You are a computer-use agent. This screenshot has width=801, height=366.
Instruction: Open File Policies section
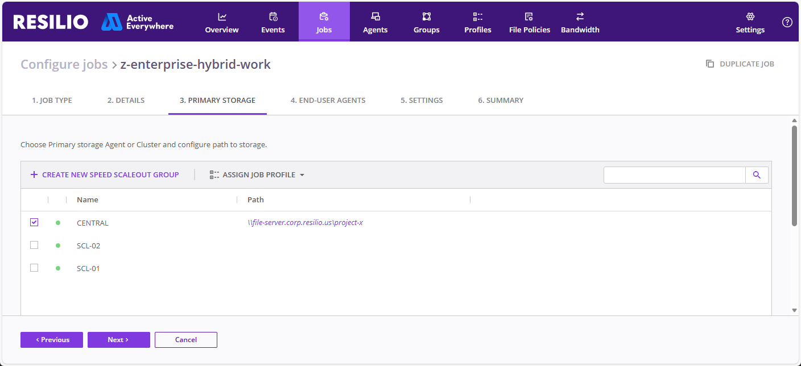[x=530, y=22]
